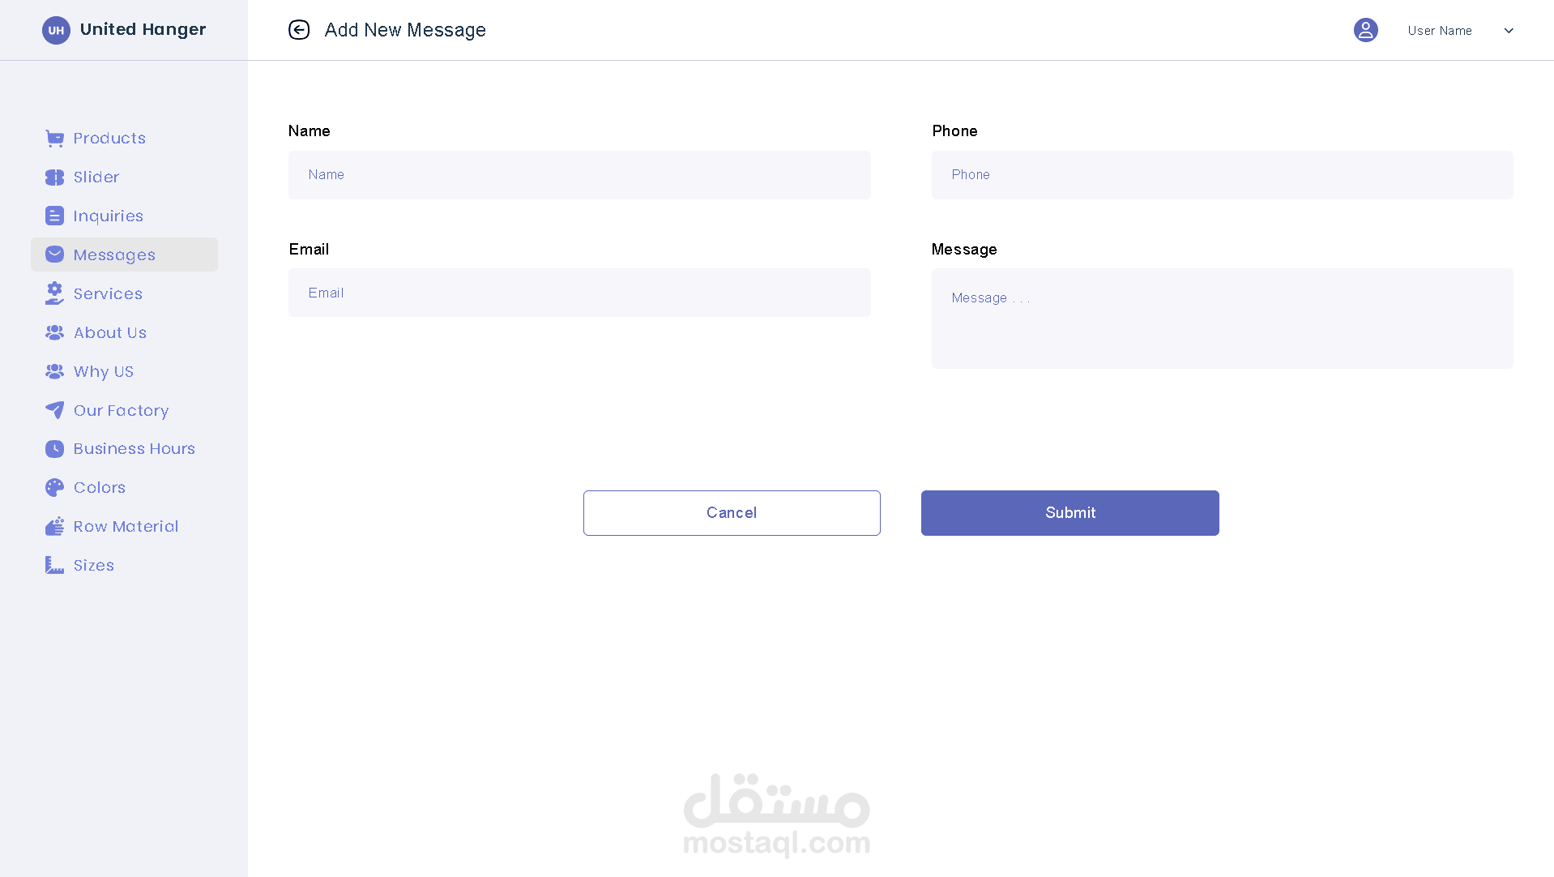
Task: Expand the User Name dropdown chevron
Action: (1509, 31)
